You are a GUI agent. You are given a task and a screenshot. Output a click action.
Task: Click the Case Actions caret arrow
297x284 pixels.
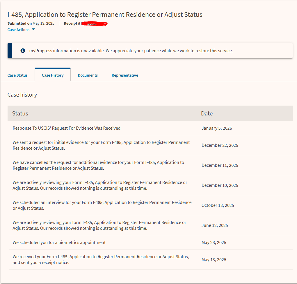(x=33, y=30)
